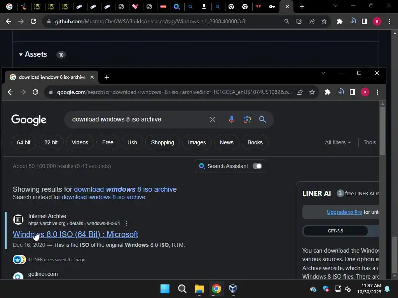398x298 pixels.
Task: Open tab search chevron in Google window
Action: (323, 73)
